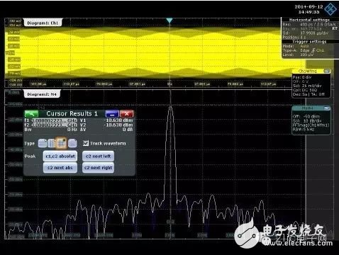Click the c1,c2 absolut peak button
This screenshot has width=339, height=255.
pos(60,157)
